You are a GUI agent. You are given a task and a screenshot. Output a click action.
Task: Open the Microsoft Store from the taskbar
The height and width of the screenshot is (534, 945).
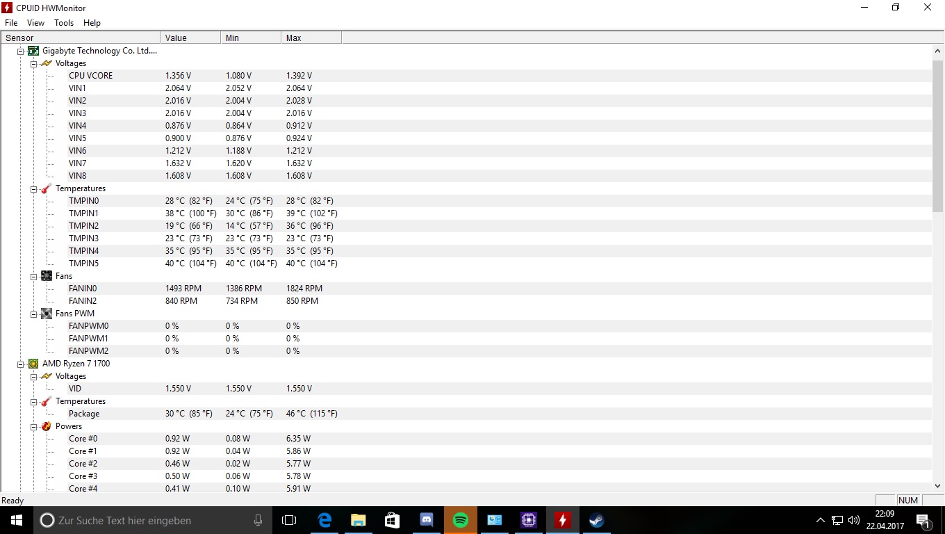(393, 520)
